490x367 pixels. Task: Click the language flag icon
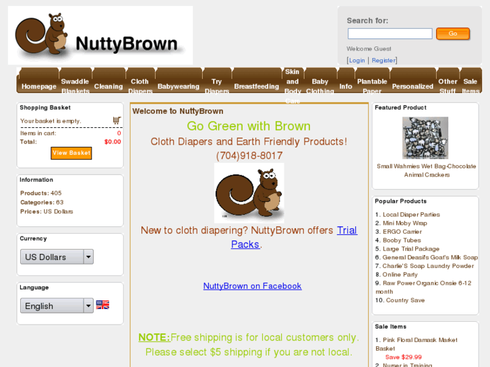102,305
